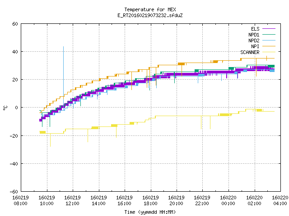The image size is (289, 216).
Task: Click the x-axis label '160220 02:00'
Action: (254, 200)
